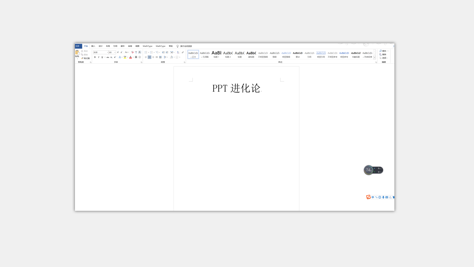474x267 pixels.
Task: Clear all formatting with the eraser icon
Action: pyautogui.click(x=132, y=52)
